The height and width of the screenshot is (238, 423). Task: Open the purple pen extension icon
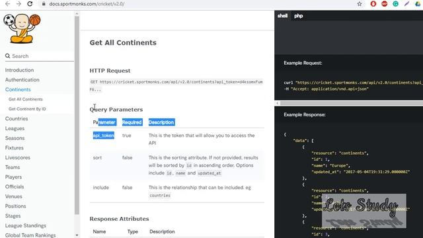(x=407, y=4)
